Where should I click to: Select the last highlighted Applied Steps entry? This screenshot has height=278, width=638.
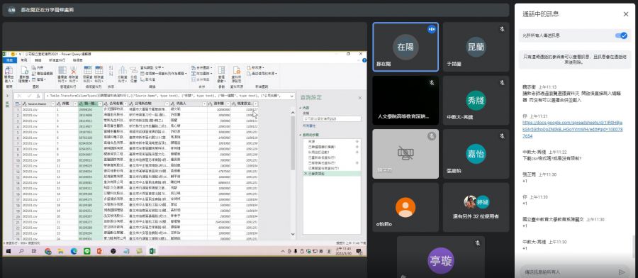coord(332,173)
